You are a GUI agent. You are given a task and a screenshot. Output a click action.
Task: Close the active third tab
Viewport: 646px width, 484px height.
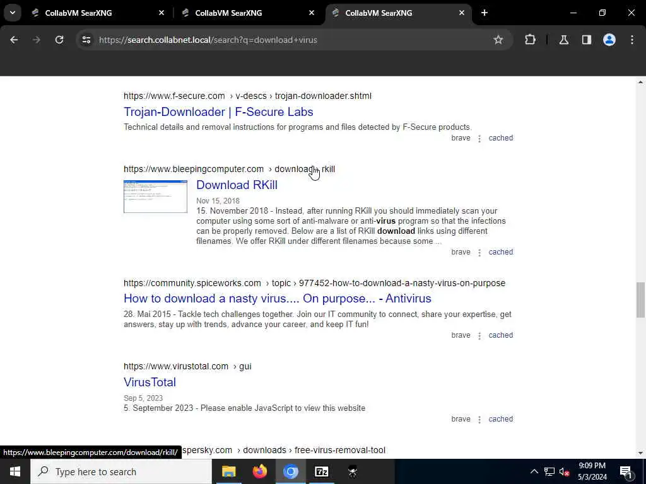(461, 13)
